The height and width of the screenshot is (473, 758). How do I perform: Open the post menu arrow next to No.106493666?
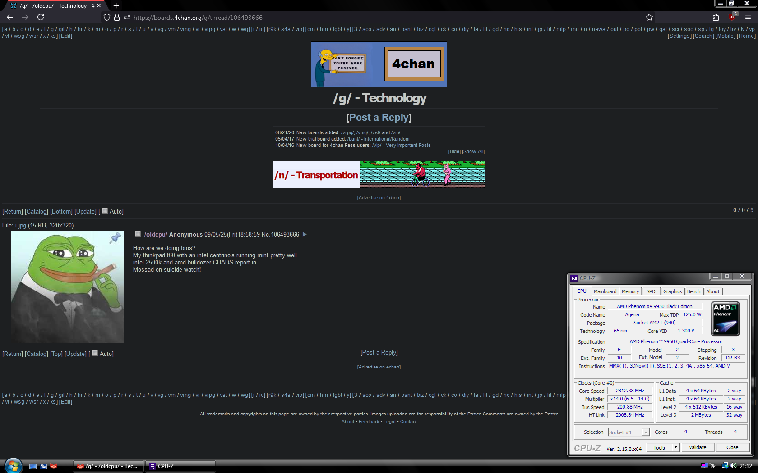tap(305, 234)
